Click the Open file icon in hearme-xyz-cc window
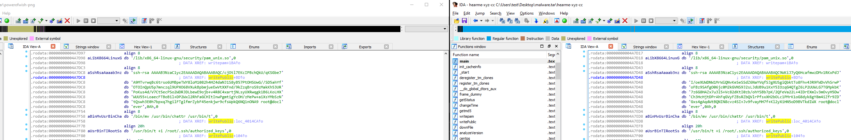851x140 pixels. pyautogui.click(x=456, y=21)
